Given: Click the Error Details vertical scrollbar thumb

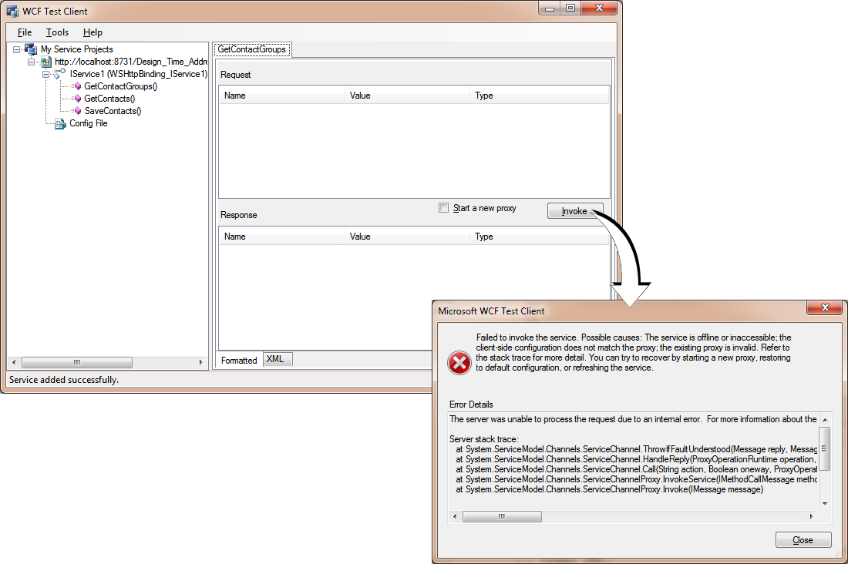Looking at the screenshot, I should click(825, 448).
